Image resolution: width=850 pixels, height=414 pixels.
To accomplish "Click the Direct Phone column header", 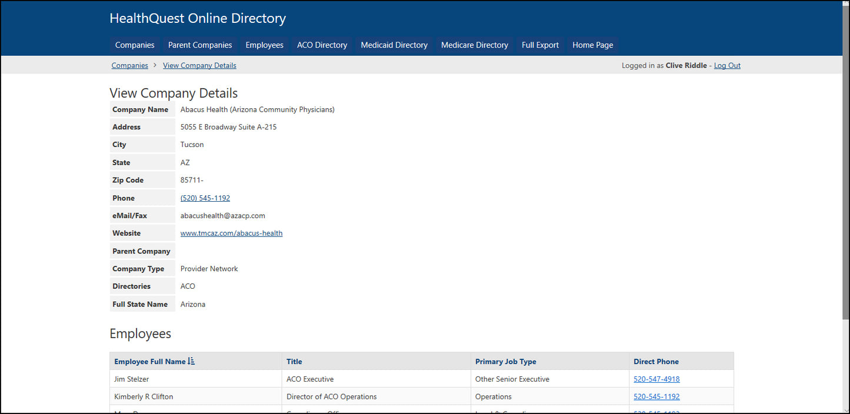I will tap(656, 362).
